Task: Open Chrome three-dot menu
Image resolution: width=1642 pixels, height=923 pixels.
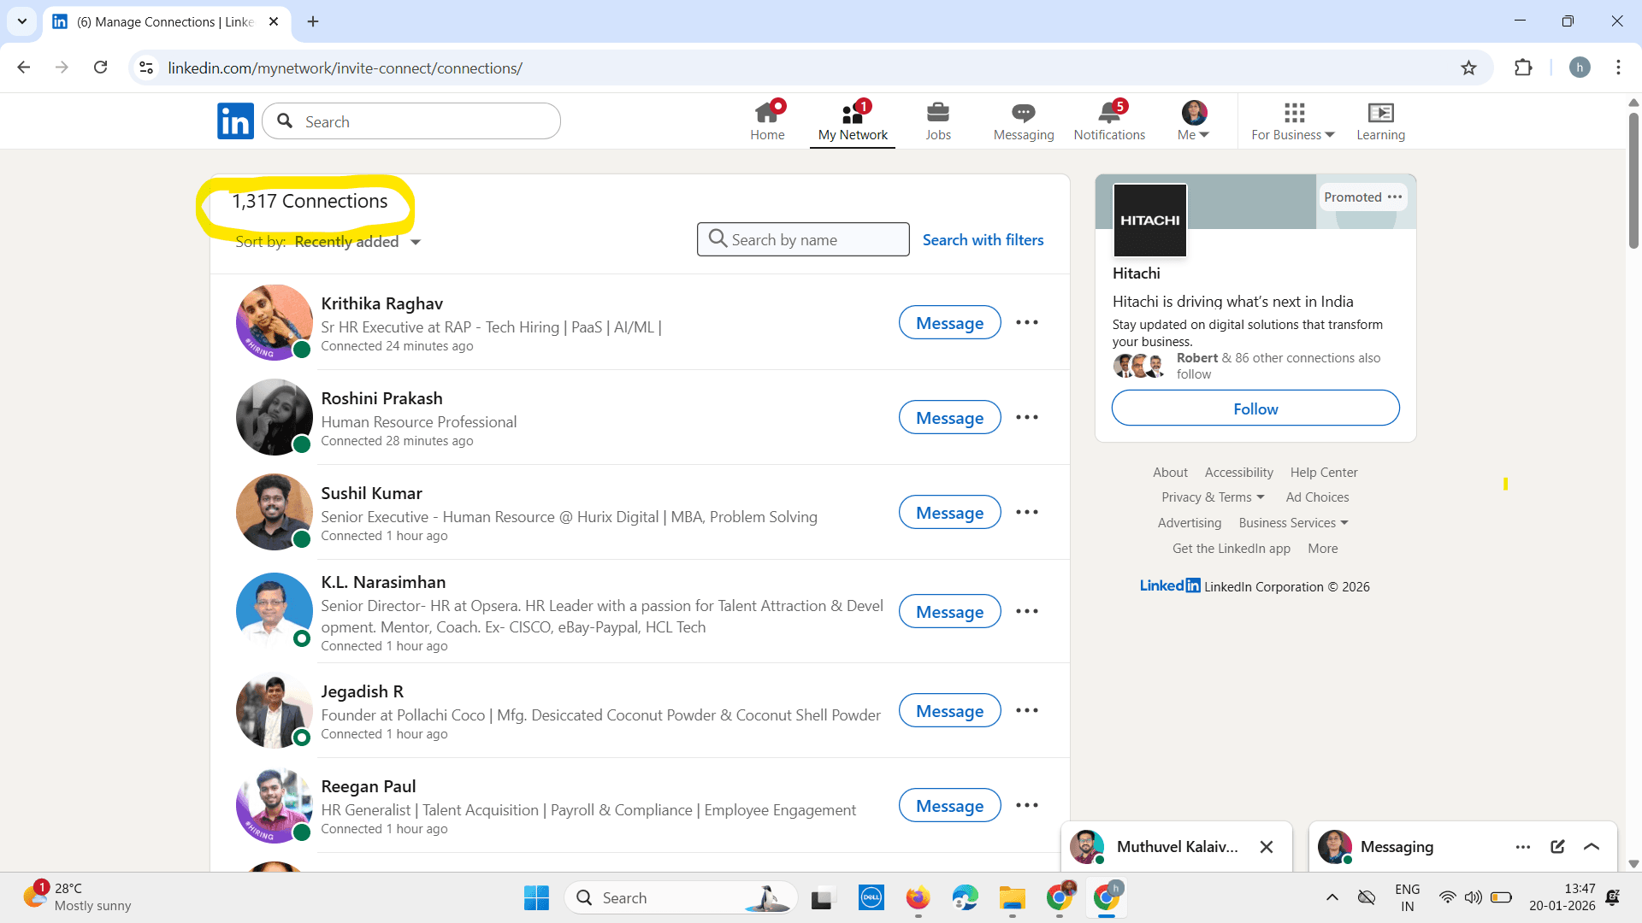Action: point(1618,68)
